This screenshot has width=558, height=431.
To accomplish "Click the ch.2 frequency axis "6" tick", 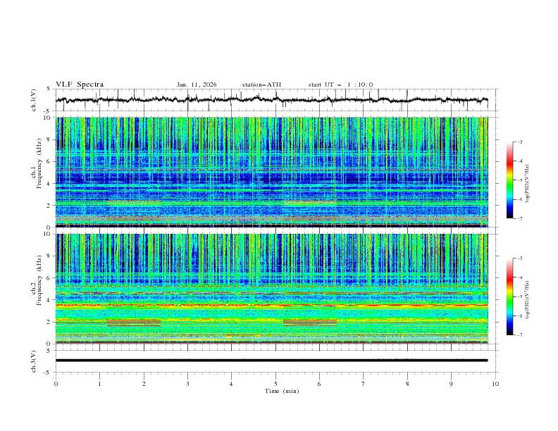I will (50, 278).
